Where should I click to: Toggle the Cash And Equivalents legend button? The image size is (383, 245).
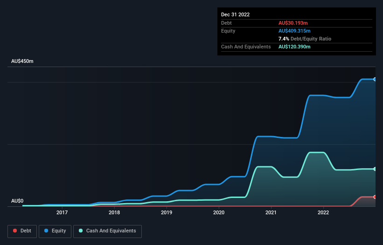point(107,231)
